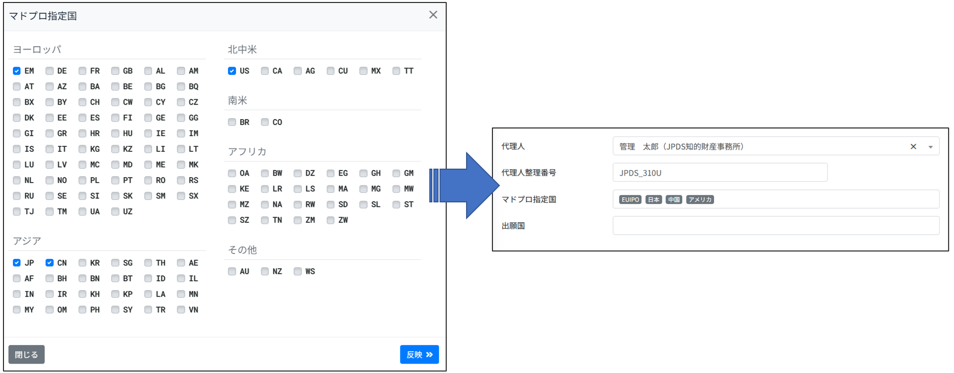Click the 日本 tag
954x373 pixels.
click(x=653, y=199)
